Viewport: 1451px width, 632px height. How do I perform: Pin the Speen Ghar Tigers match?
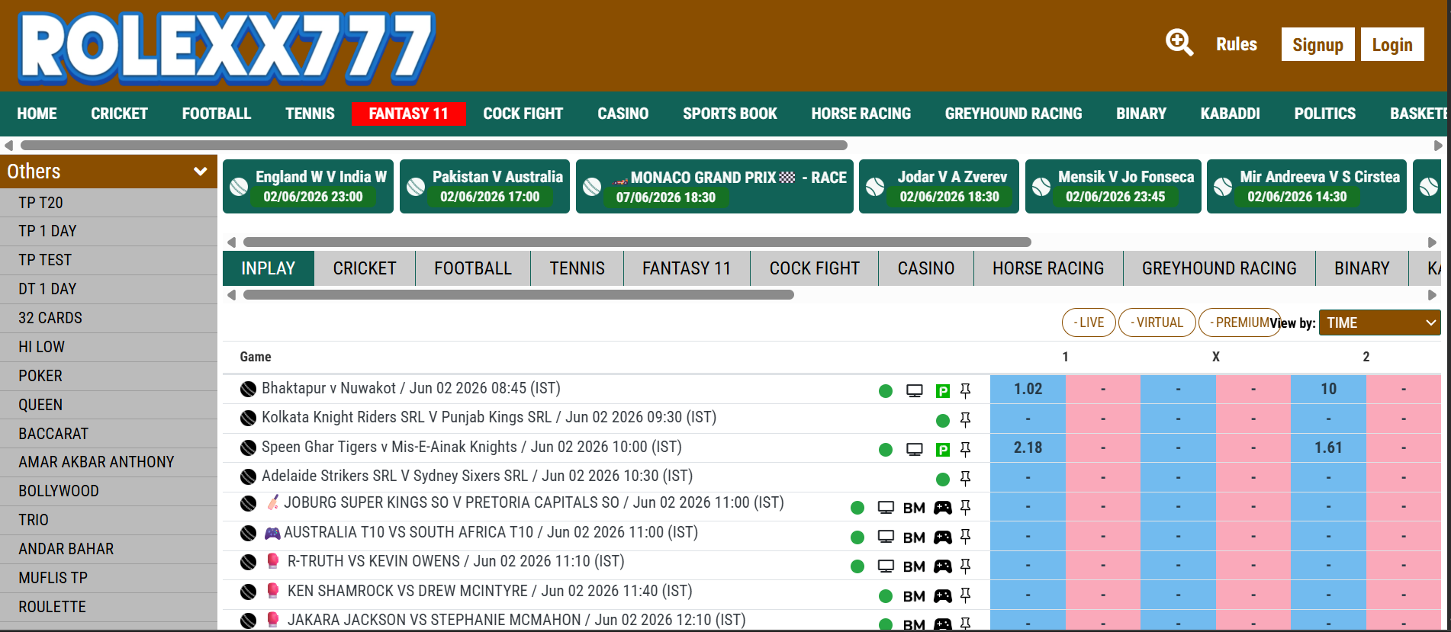[965, 449]
